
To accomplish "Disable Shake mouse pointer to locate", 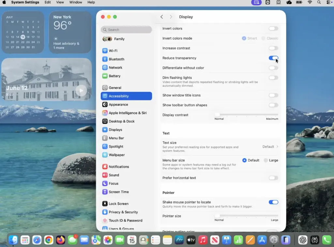I will click(x=273, y=202).
